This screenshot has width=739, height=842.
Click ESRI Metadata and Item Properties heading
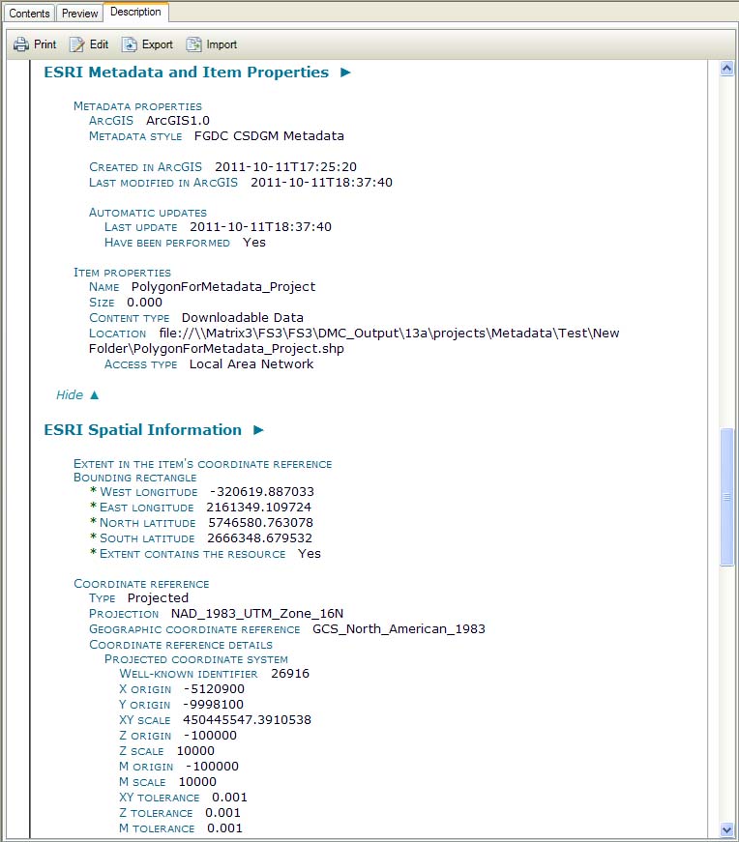tap(186, 73)
